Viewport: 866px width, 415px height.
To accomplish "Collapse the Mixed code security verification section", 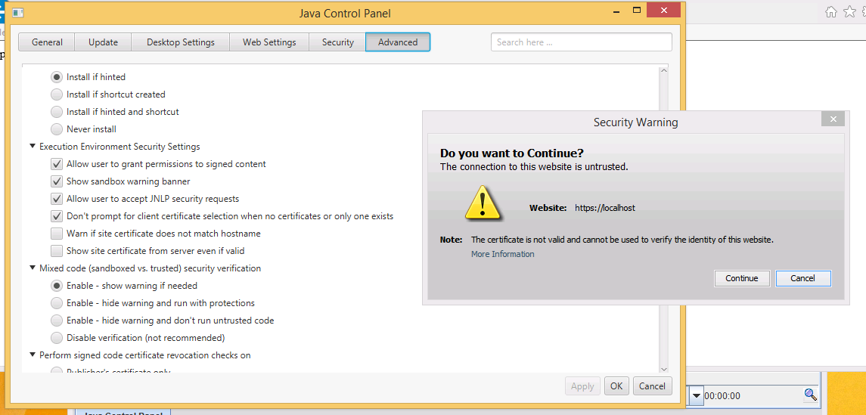I will tap(33, 268).
